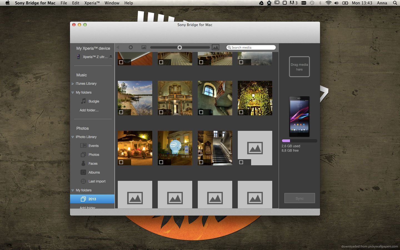Select the night café photo thumbnail
Image resolution: width=400 pixels, height=250 pixels.
pos(135,148)
